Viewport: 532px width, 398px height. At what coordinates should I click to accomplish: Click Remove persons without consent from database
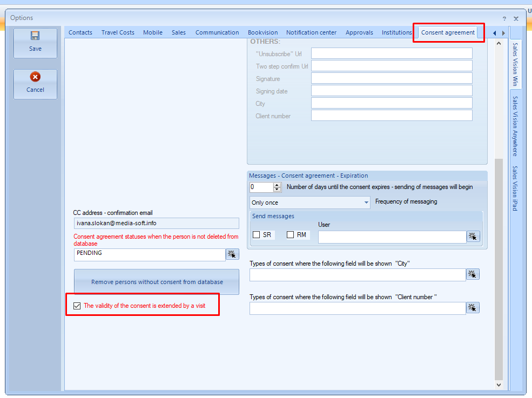pos(157,282)
